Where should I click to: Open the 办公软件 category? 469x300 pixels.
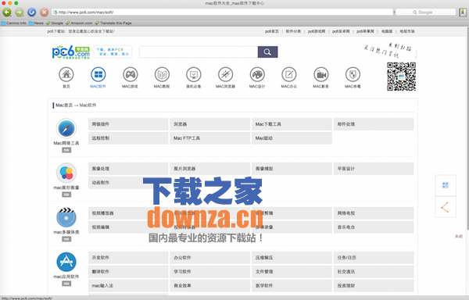point(210,258)
